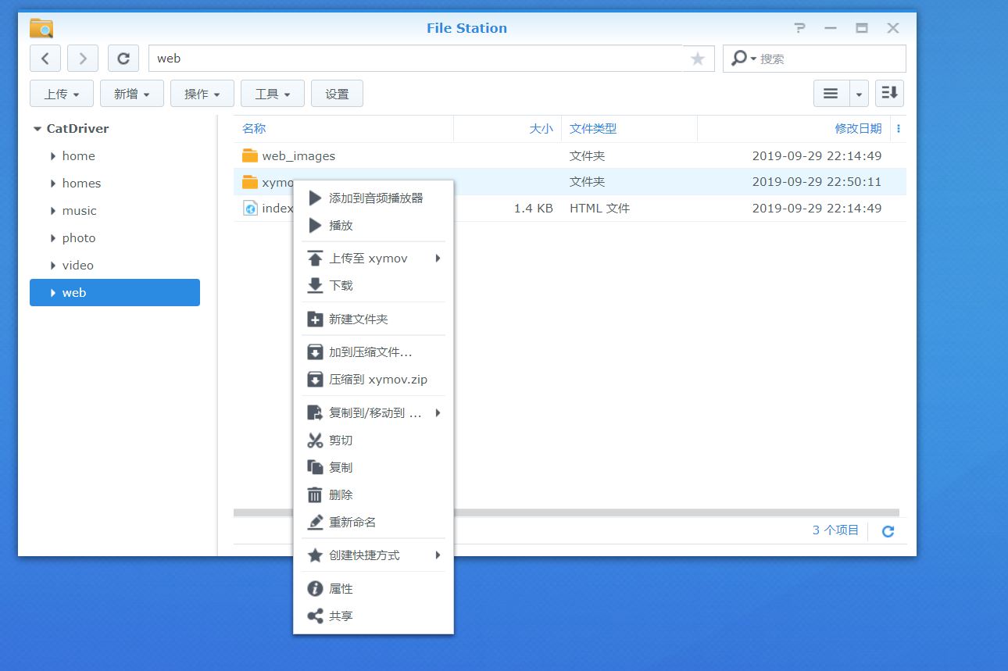Open the 工具 dropdown menu
The height and width of the screenshot is (671, 1008).
coord(272,93)
